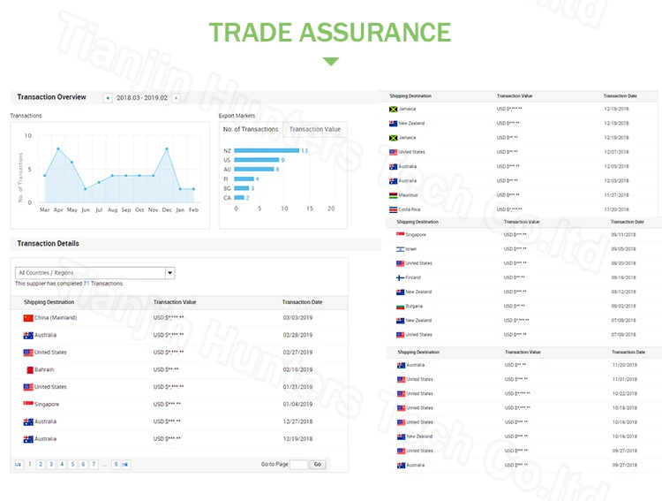Switch to the Transaction Value tab
Image resolution: width=662 pixels, height=501 pixels.
coord(314,129)
